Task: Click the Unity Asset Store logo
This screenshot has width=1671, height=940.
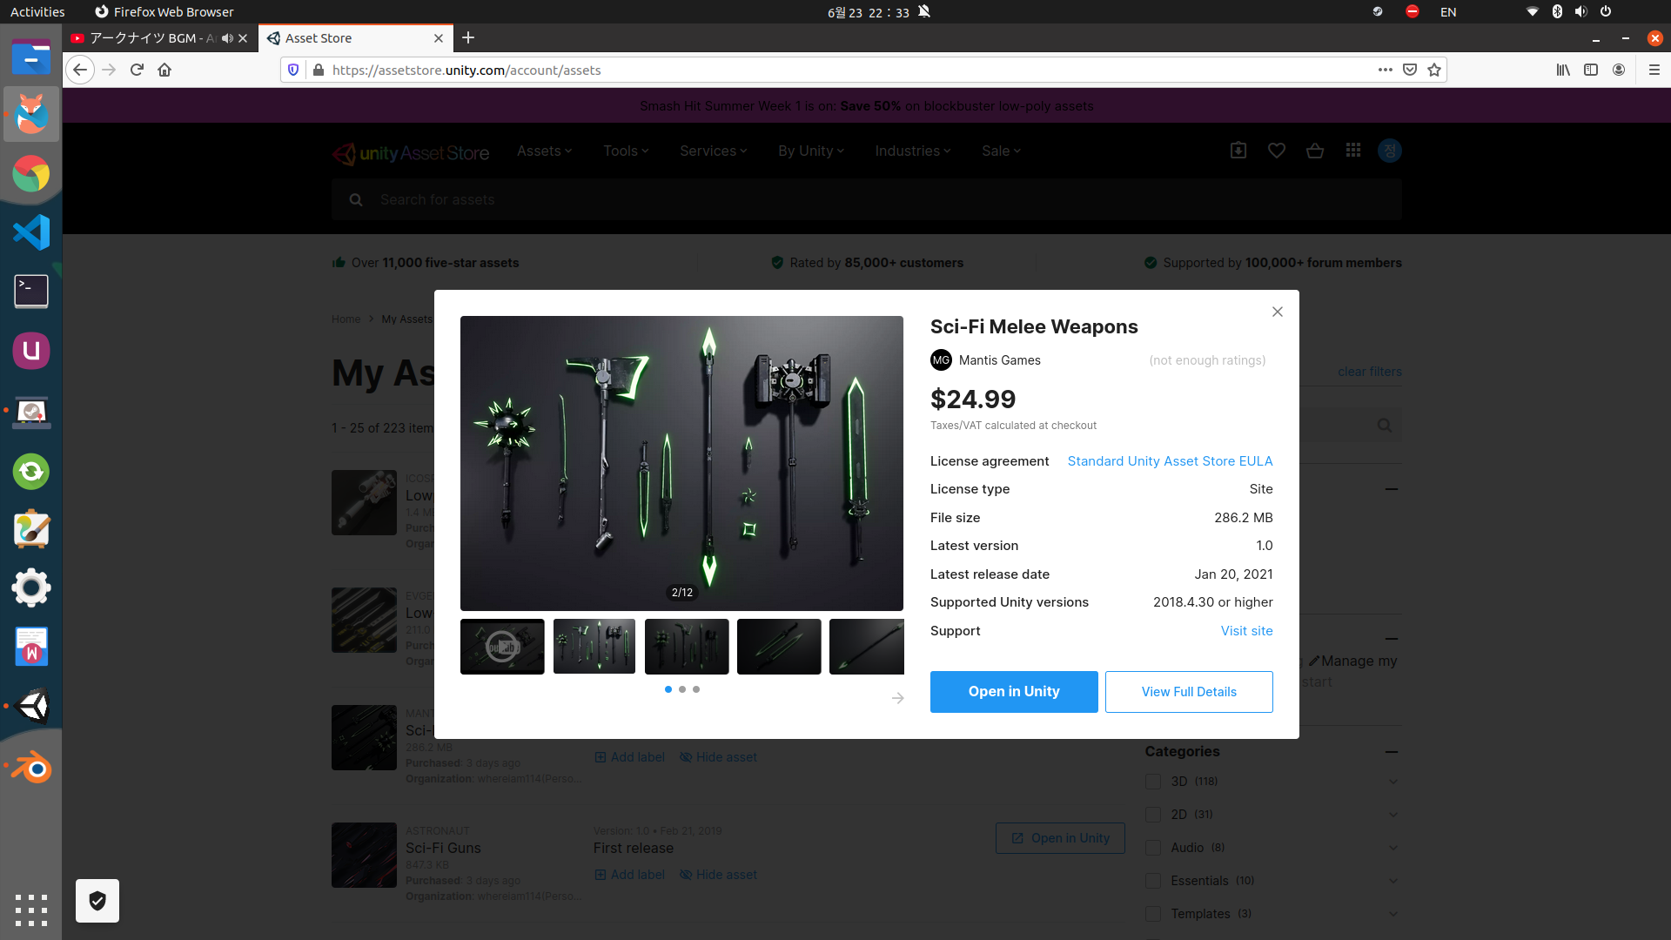Action: tap(411, 153)
